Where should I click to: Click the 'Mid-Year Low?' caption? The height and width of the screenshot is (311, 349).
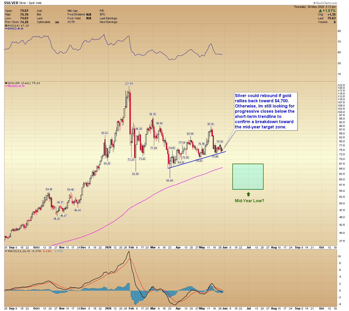coord(250,201)
